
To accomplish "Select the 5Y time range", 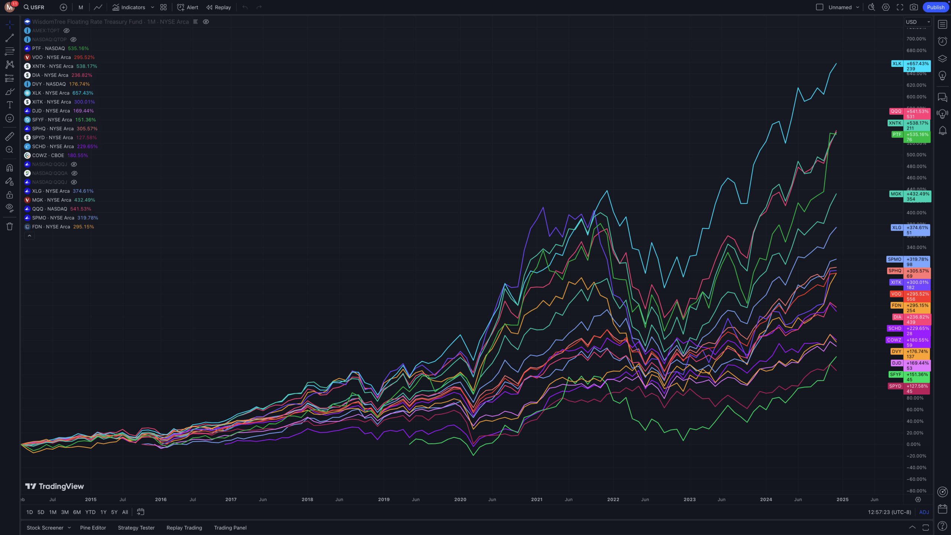I will (x=114, y=512).
